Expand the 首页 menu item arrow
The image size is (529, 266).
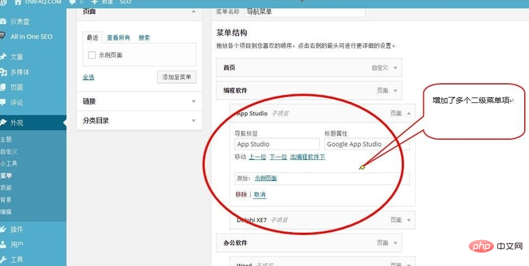point(395,68)
